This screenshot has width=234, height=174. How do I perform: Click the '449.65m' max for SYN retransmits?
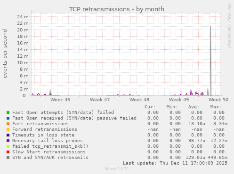point(218,158)
